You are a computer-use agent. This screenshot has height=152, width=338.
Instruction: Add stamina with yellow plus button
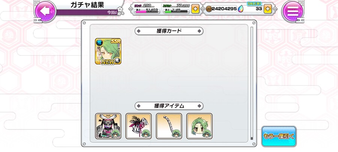click(195, 9)
